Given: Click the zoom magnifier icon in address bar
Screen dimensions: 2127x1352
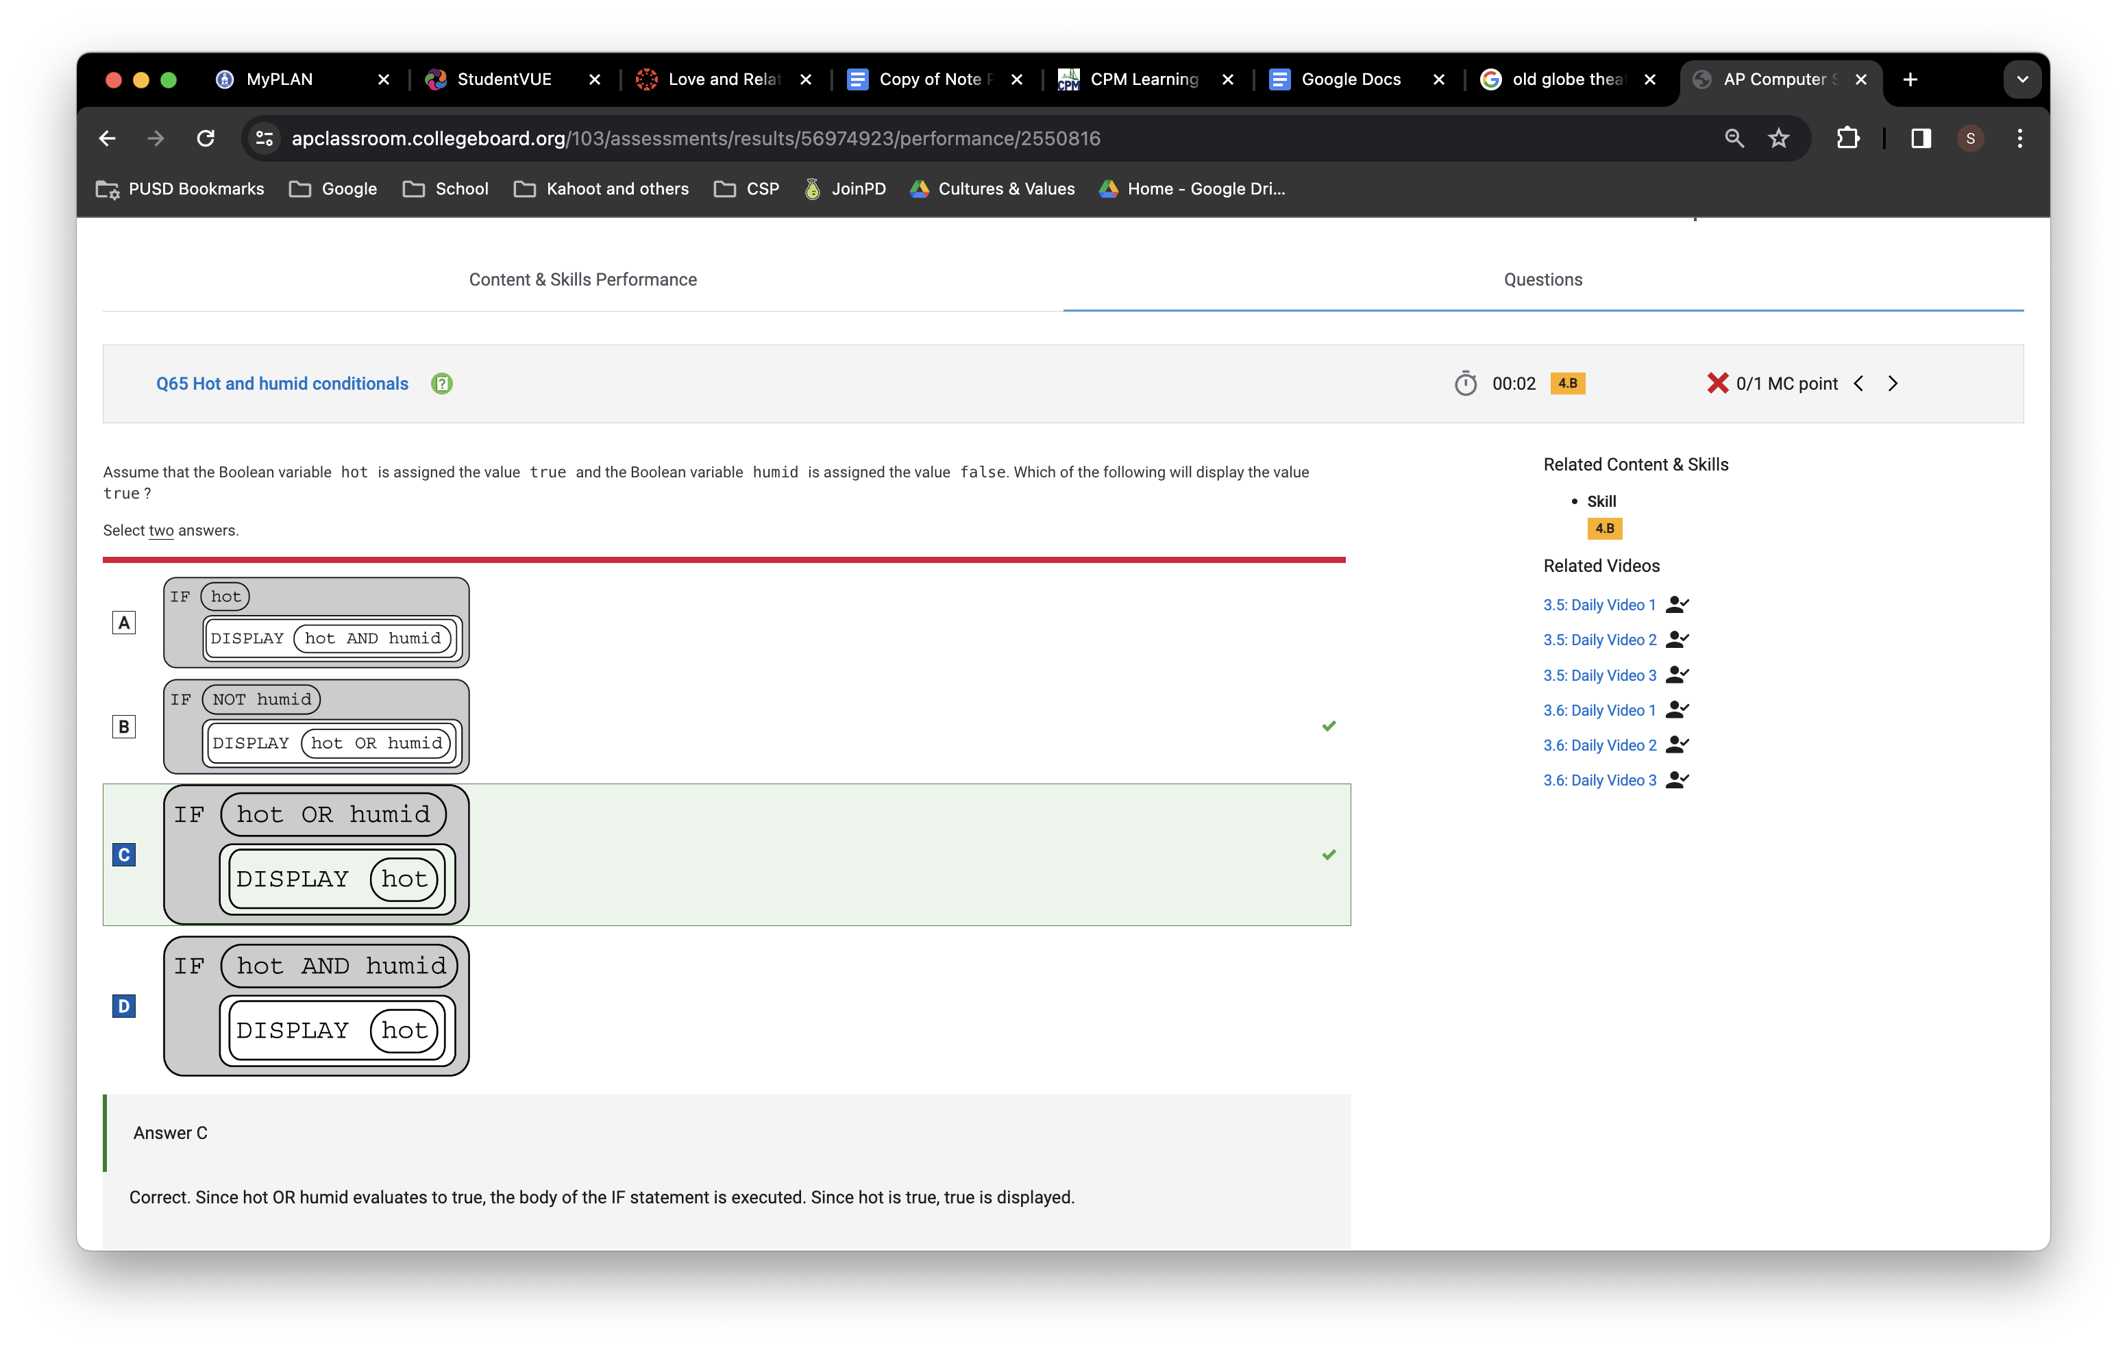Looking at the screenshot, I should [1734, 138].
